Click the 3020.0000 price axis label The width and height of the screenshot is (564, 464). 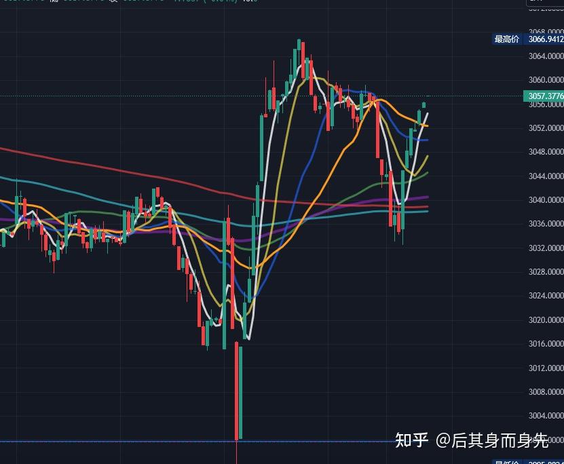coord(546,320)
